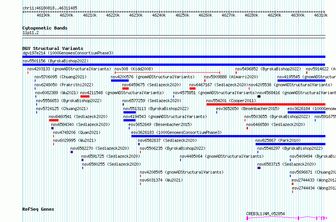
Task: Click the DGV Structural Variants track title
Action: click(53, 48)
